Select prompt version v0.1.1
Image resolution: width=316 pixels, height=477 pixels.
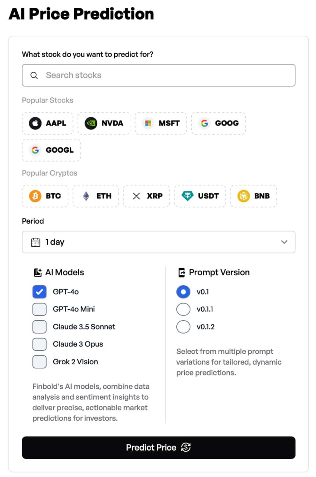183,309
